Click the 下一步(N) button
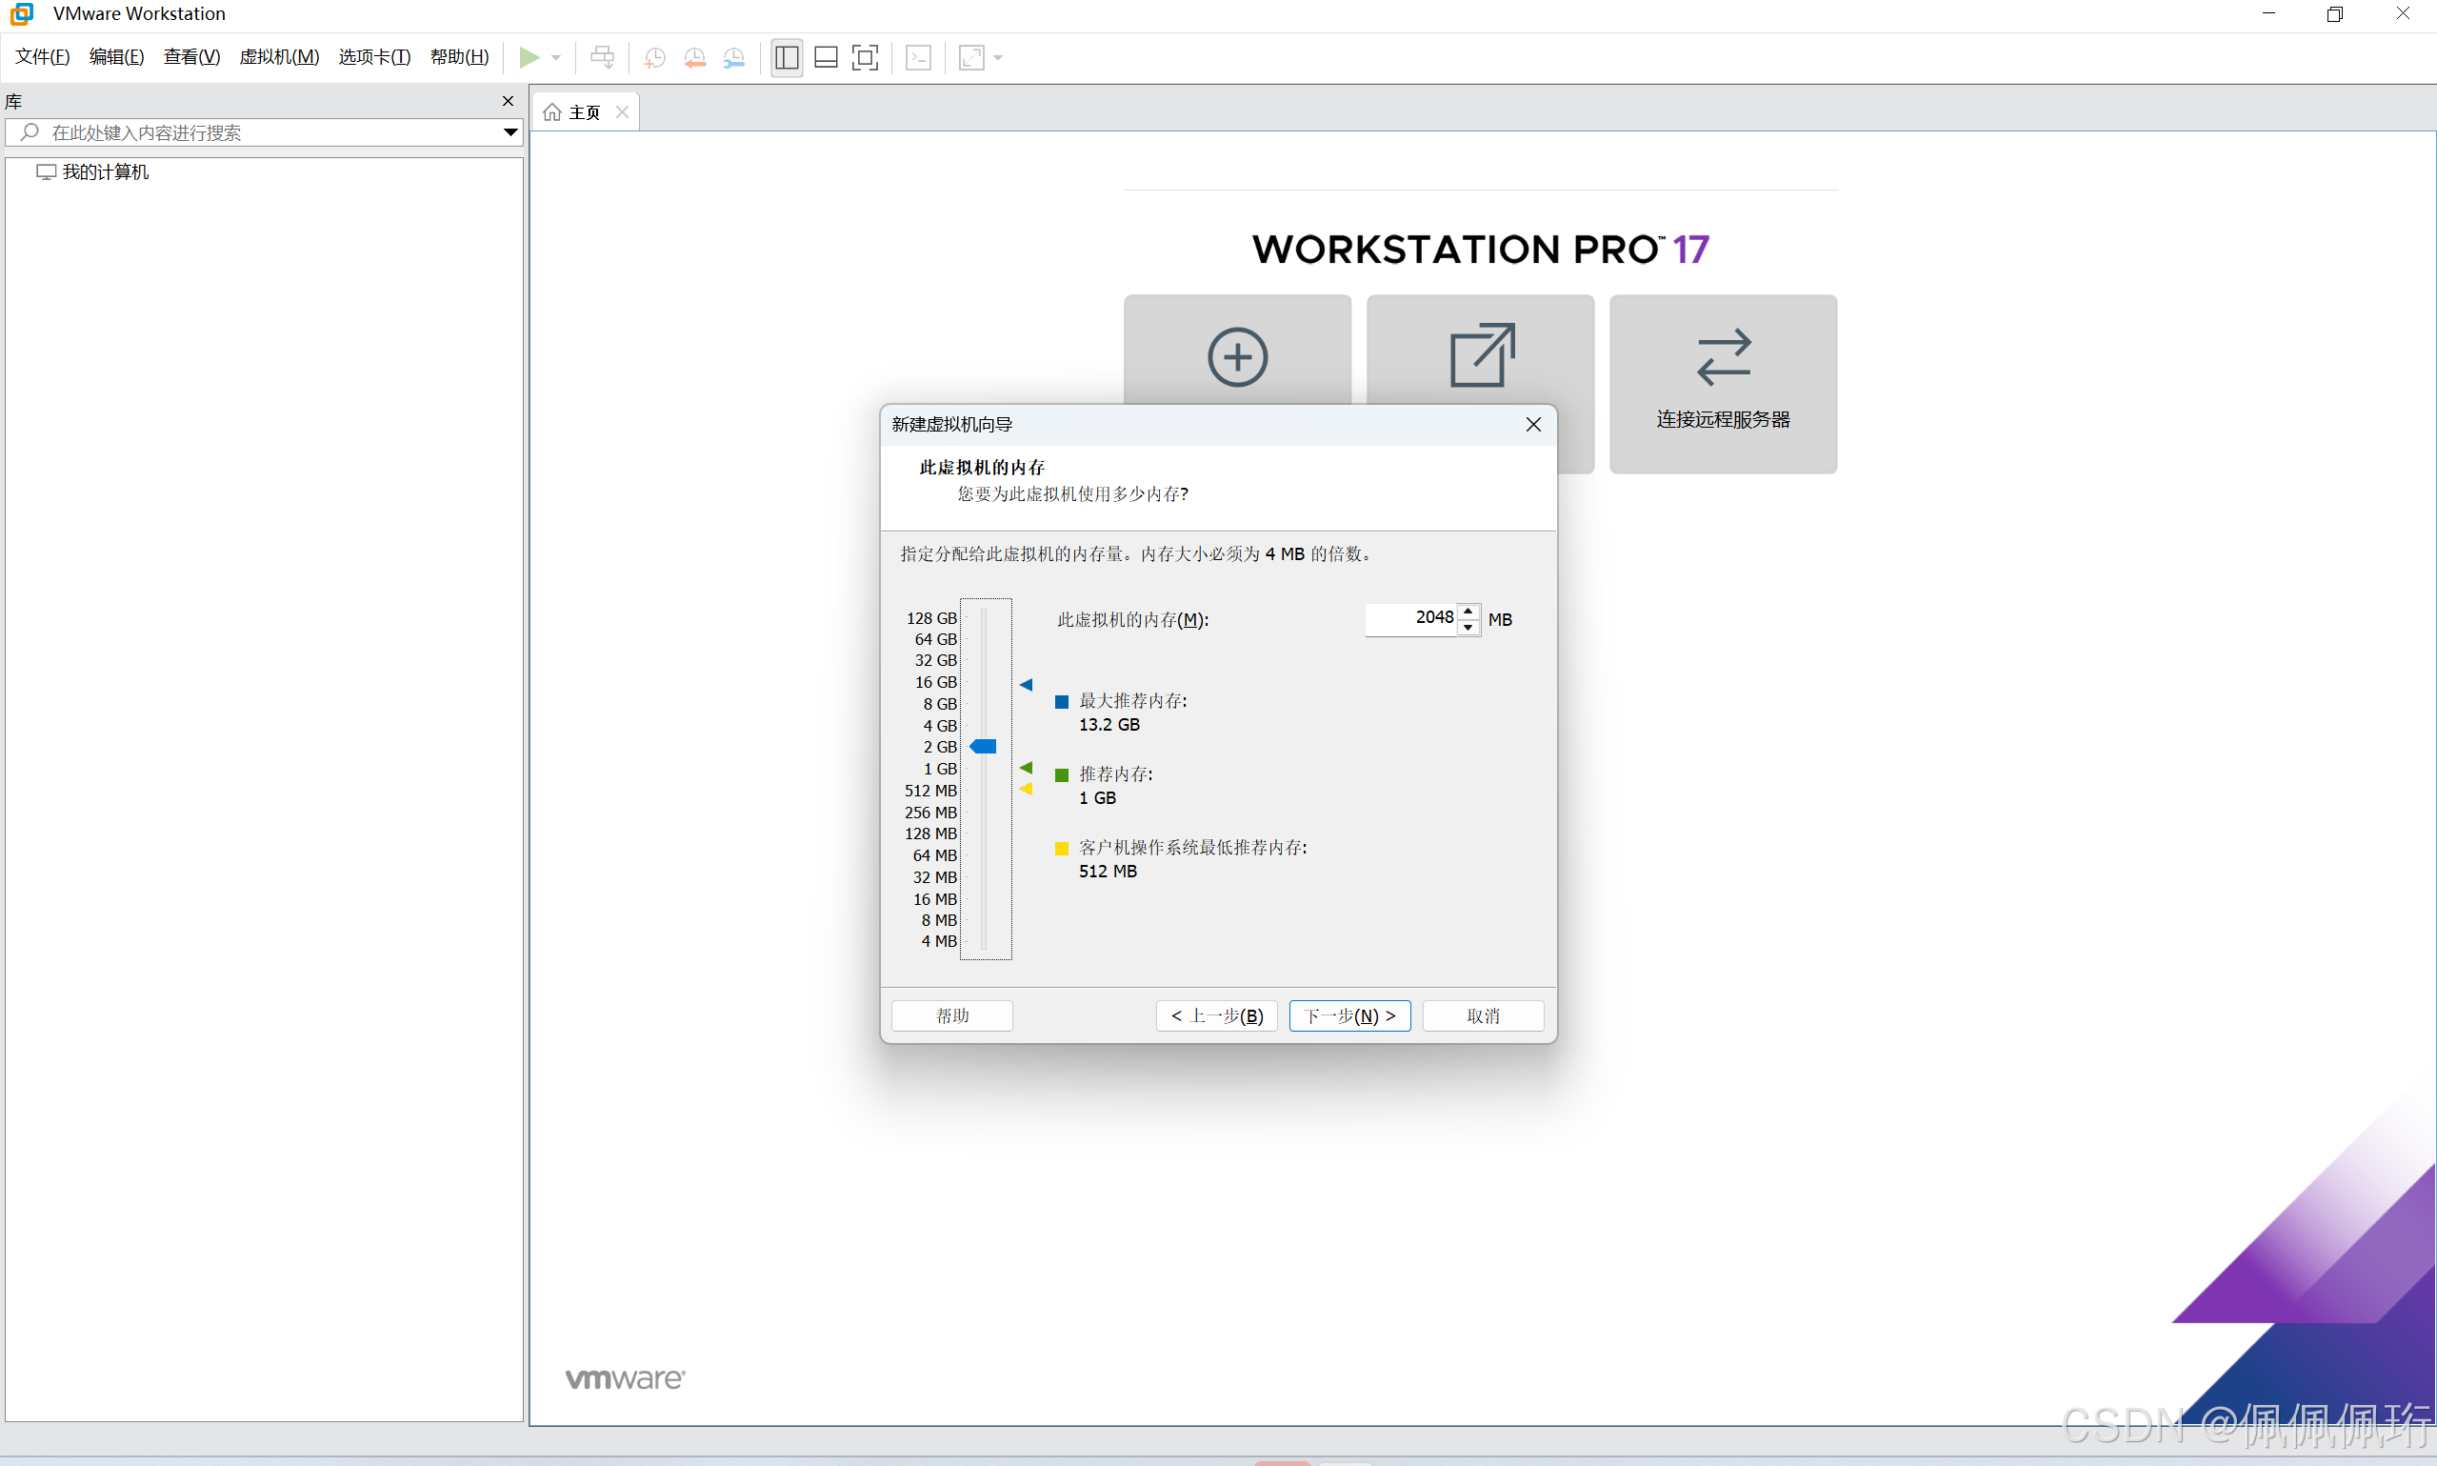2437x1466 pixels. pyautogui.click(x=1348, y=1015)
